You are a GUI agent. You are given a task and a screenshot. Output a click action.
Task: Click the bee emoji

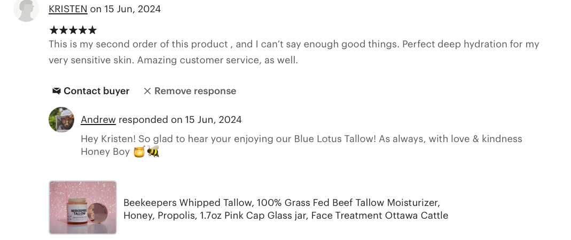pyautogui.click(x=153, y=152)
